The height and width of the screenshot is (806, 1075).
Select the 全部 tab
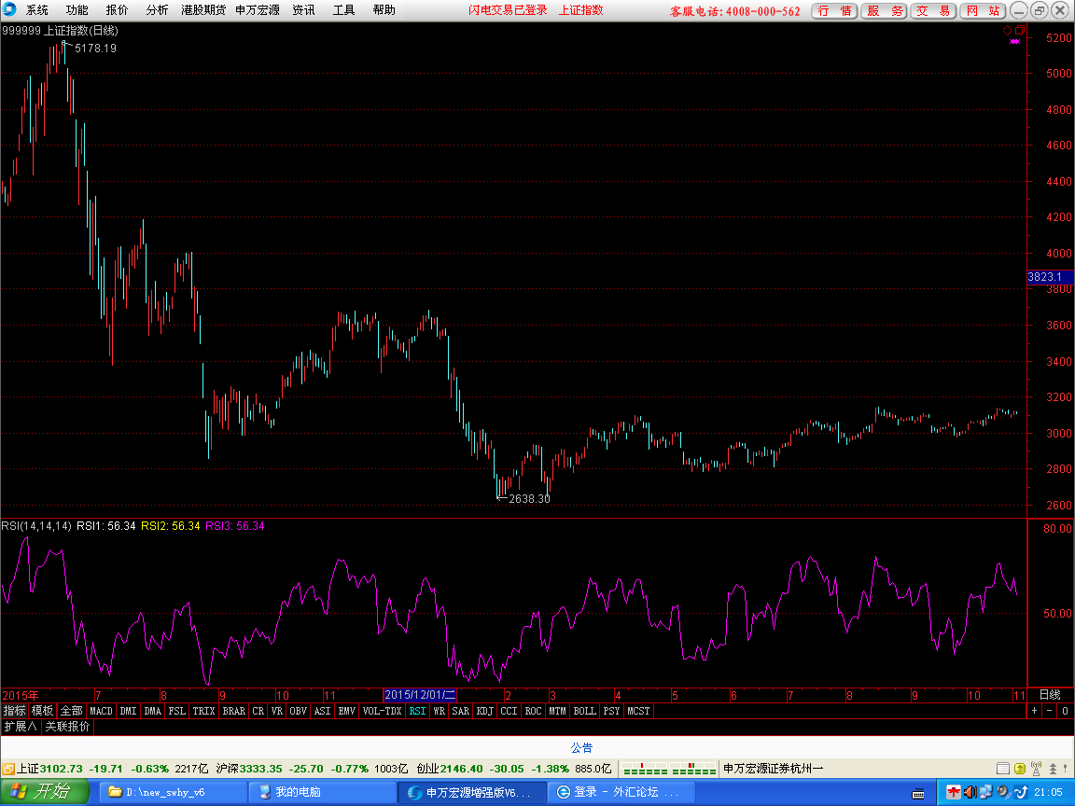(x=71, y=712)
